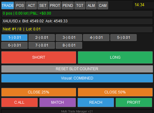Click the 14:34 clock display
This screenshot has width=154, height=113.
(143, 6)
